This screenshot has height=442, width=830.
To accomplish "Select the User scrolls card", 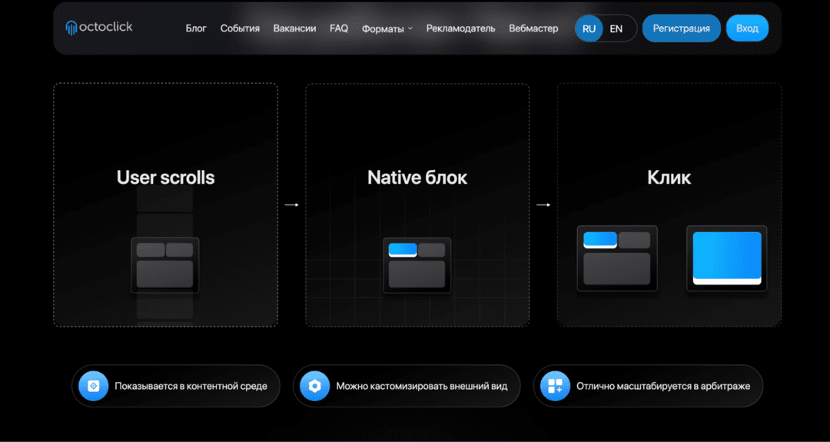I will click(x=165, y=204).
